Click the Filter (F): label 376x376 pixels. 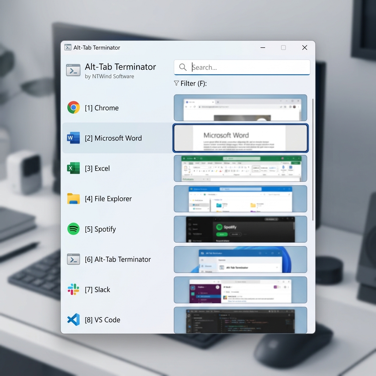click(x=193, y=83)
